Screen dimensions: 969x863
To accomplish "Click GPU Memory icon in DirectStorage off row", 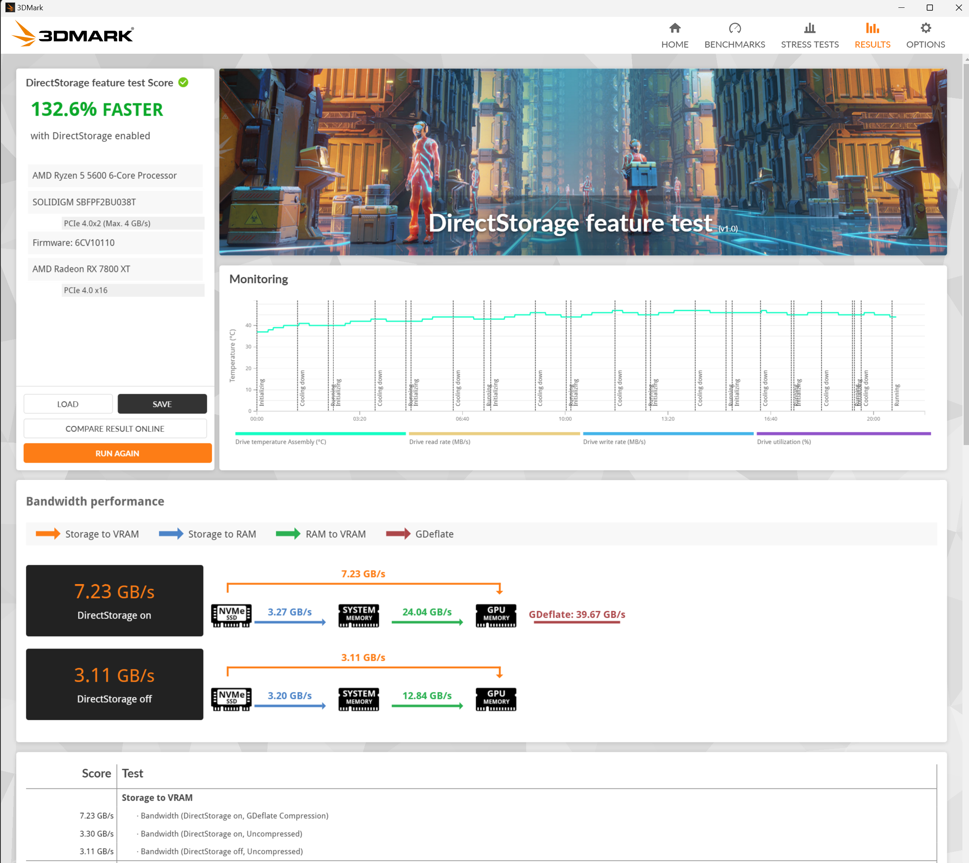I will click(495, 699).
